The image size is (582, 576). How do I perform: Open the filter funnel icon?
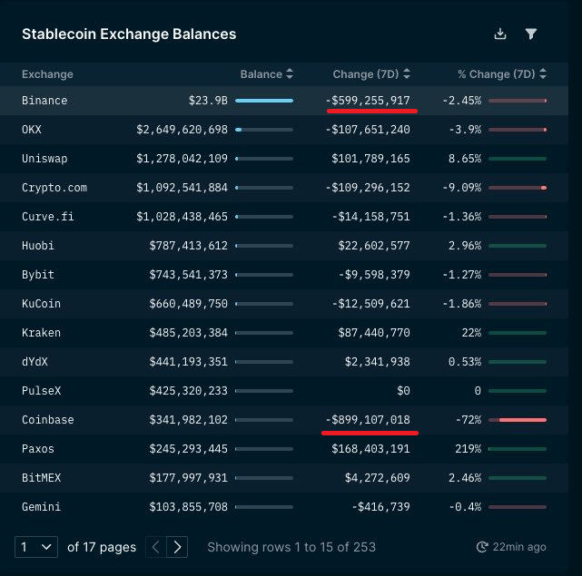[x=531, y=34]
